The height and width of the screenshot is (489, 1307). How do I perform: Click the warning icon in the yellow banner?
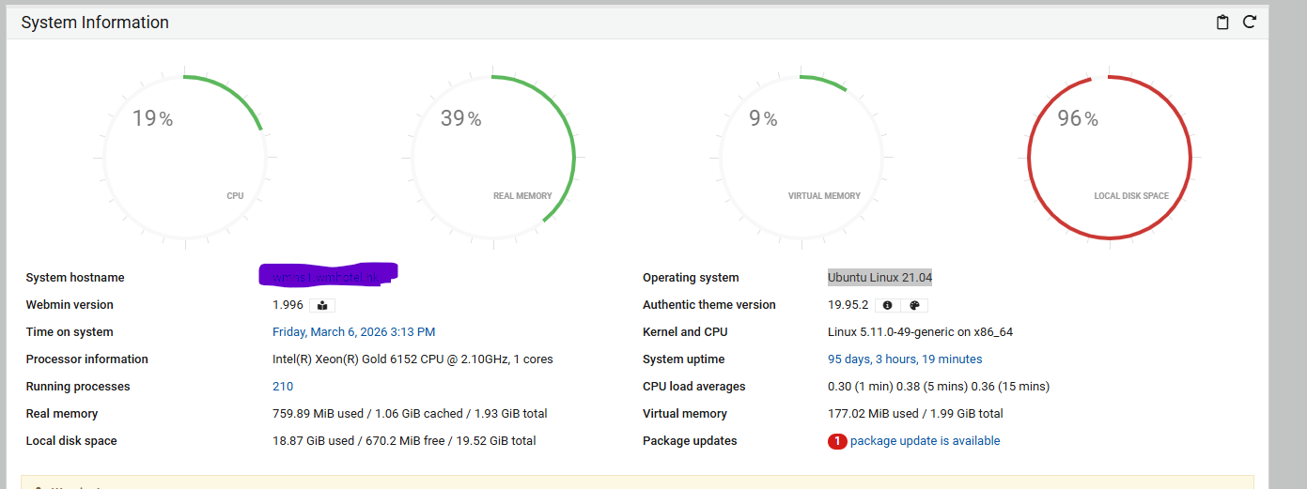coord(39,486)
